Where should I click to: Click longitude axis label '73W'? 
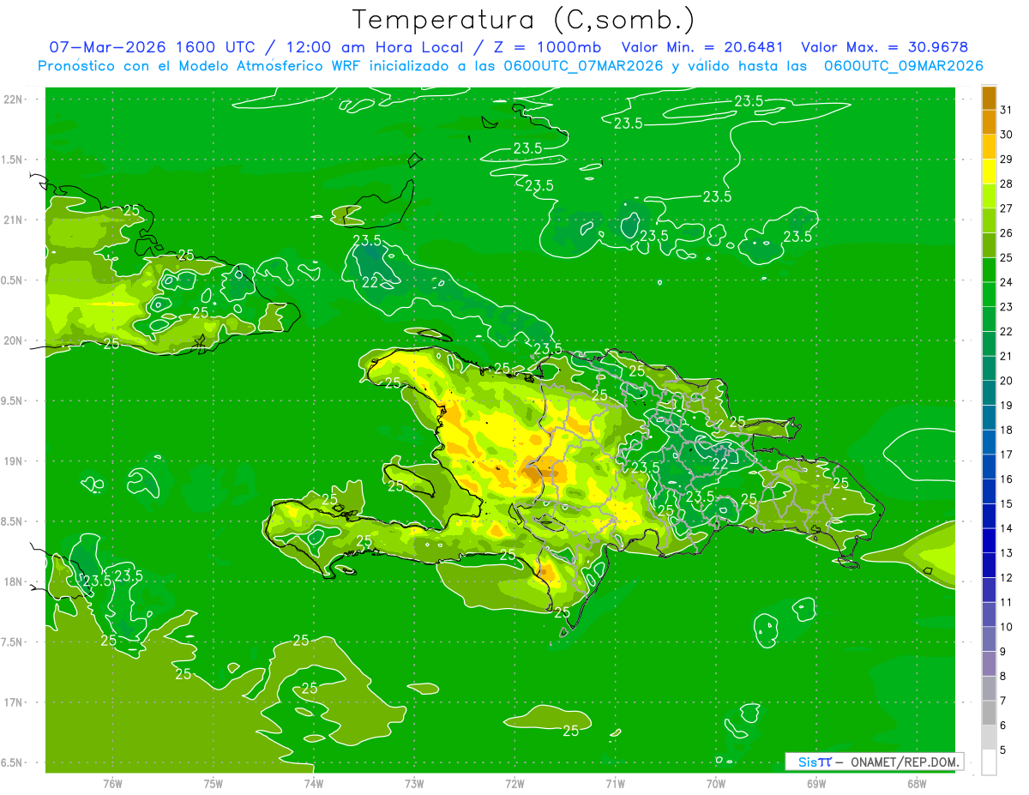(x=414, y=784)
